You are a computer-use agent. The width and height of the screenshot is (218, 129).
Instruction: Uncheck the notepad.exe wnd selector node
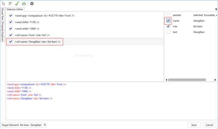[x=10, y=16]
